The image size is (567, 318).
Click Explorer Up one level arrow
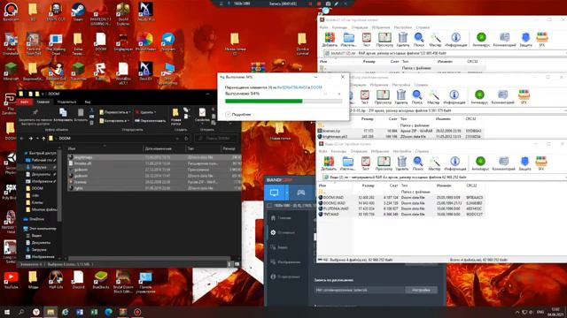point(43,139)
